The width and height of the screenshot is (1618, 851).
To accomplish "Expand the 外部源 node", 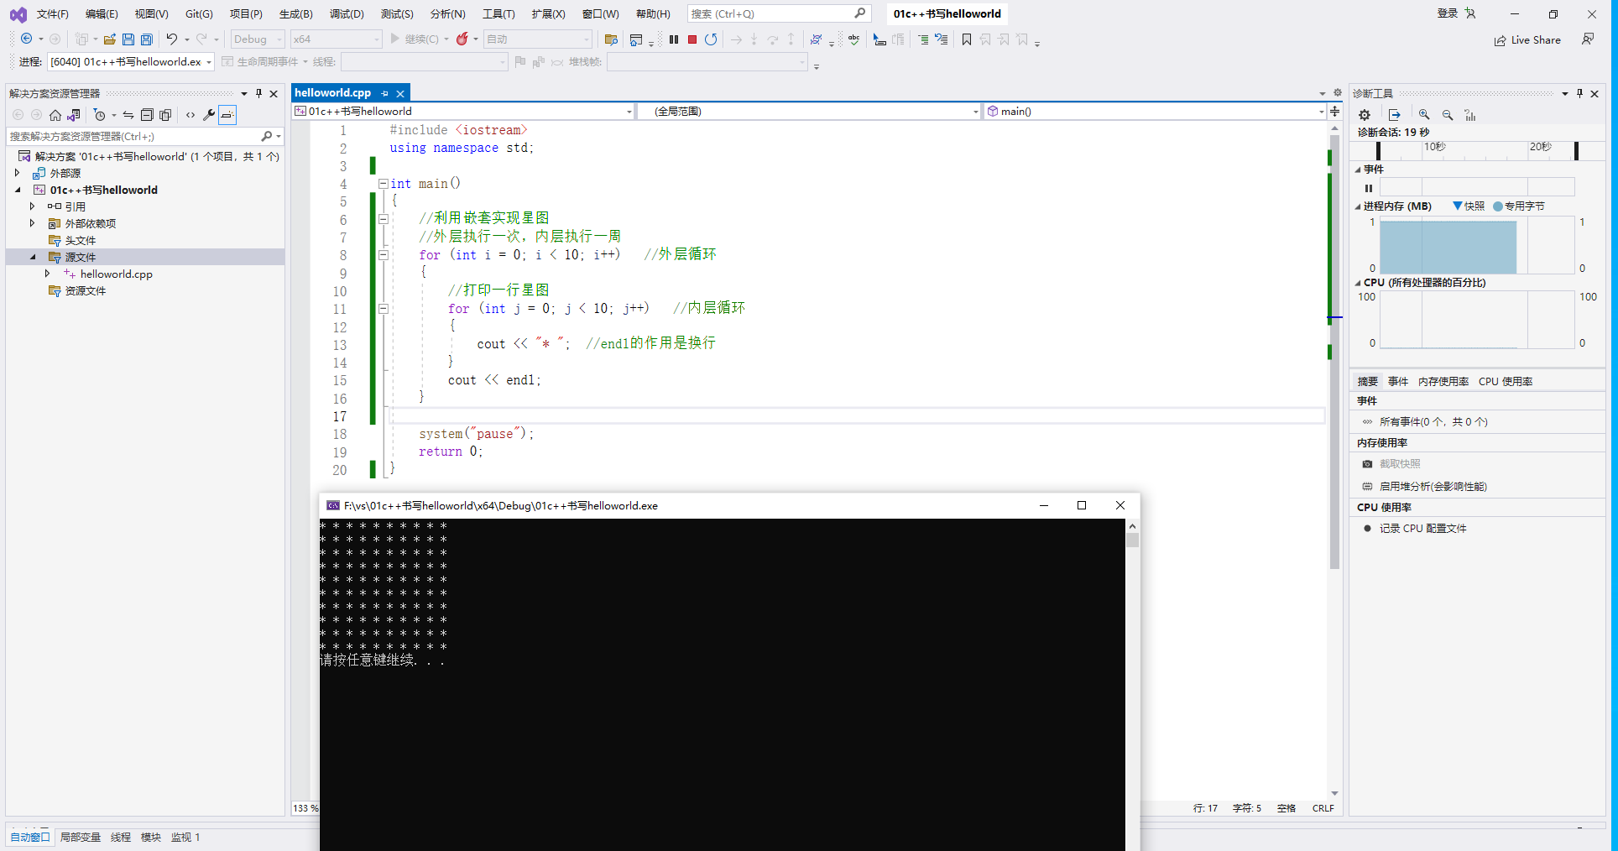I will [17, 173].
